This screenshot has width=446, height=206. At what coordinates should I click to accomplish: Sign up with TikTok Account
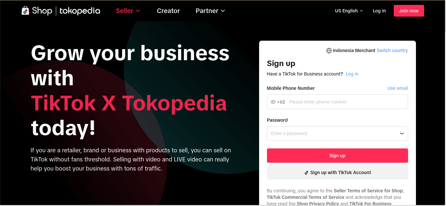[337, 172]
